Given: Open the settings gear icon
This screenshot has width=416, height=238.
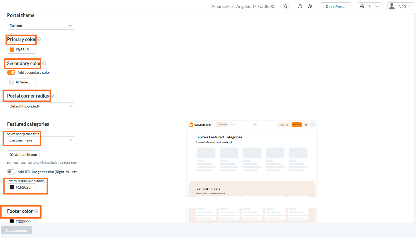Looking at the screenshot, I should tap(310, 6).
